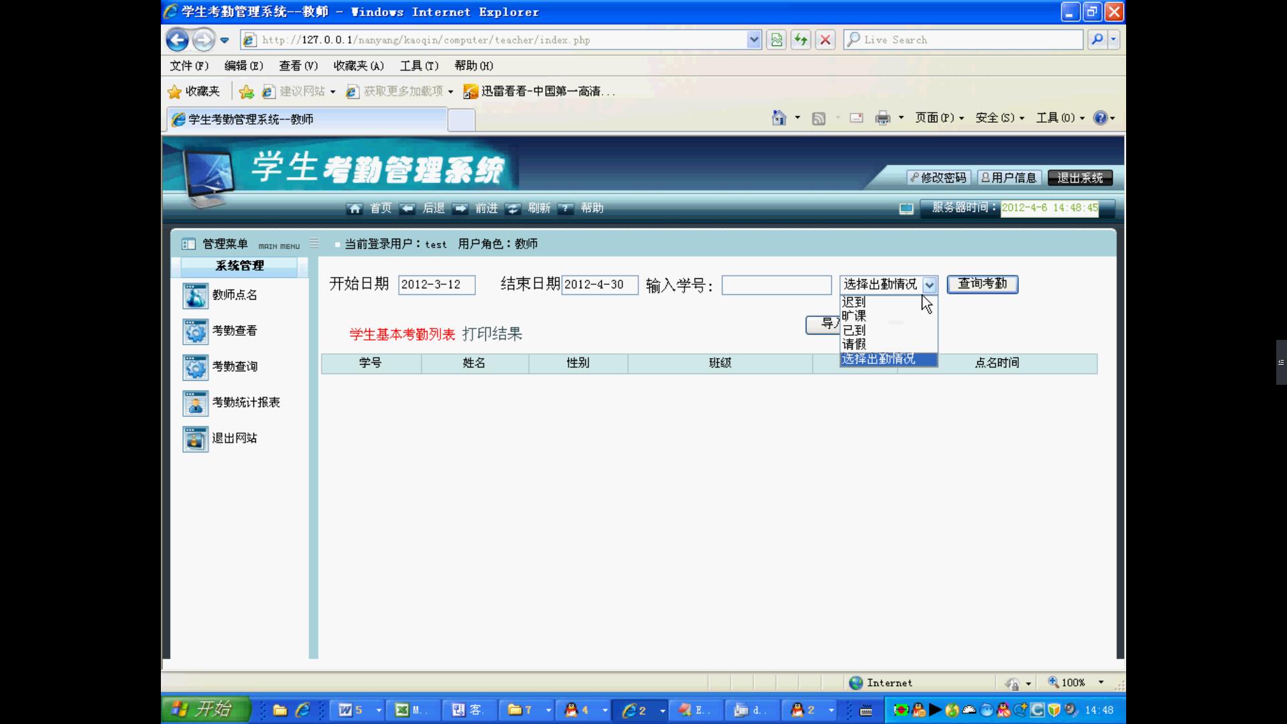Open the 工具(T) menu

point(419,66)
